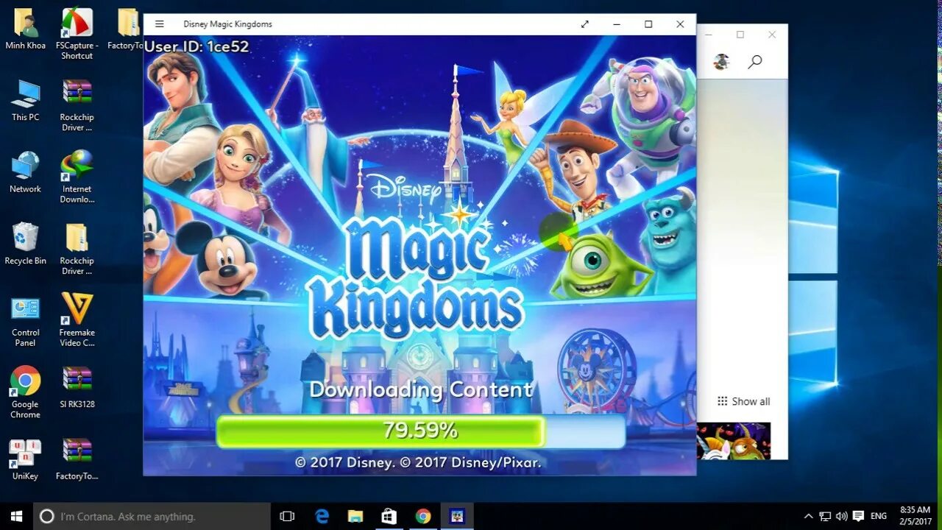Select the Internet Download Manager desktop icon
The width and height of the screenshot is (942, 530).
click(x=77, y=177)
